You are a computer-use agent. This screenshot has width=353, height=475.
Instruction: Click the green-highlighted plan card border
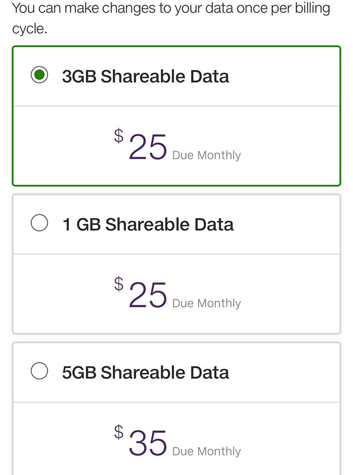[175, 46]
